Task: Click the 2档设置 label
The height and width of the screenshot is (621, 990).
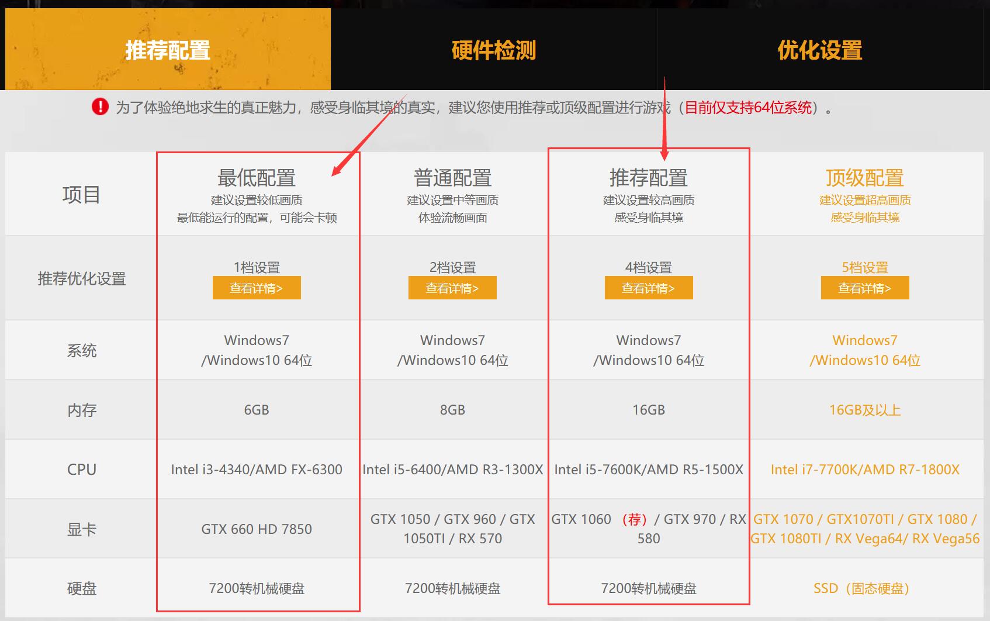Action: pos(452,267)
